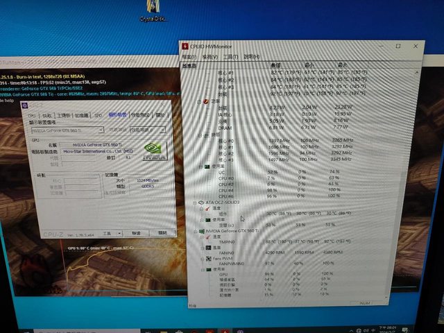Click the HWMonitor title bar app icon
The height and width of the screenshot is (333, 444).
[185, 46]
